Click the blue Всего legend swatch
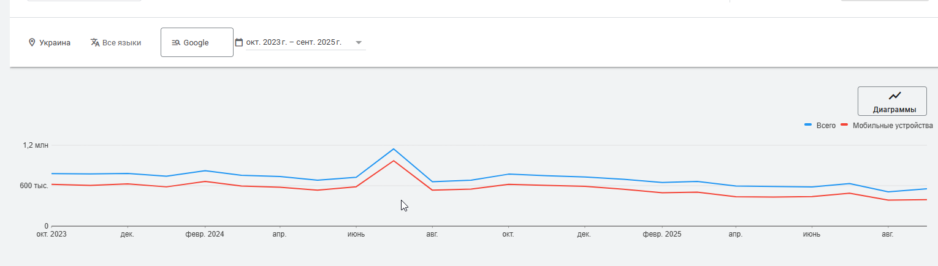Image resolution: width=938 pixels, height=266 pixels. click(x=808, y=125)
